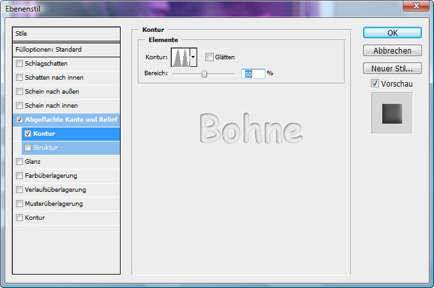Select the Verlaufsüberlagerung list entry
This screenshot has width=434, height=288.
coord(60,190)
